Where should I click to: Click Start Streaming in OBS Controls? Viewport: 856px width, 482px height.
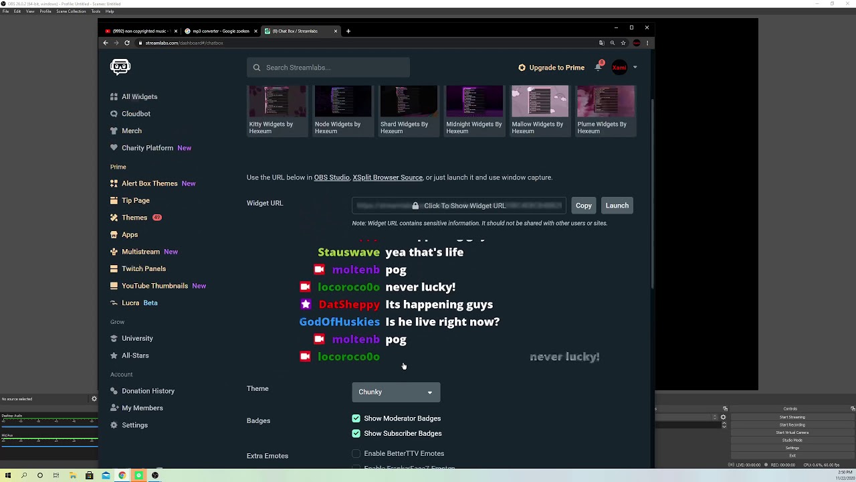point(792,417)
